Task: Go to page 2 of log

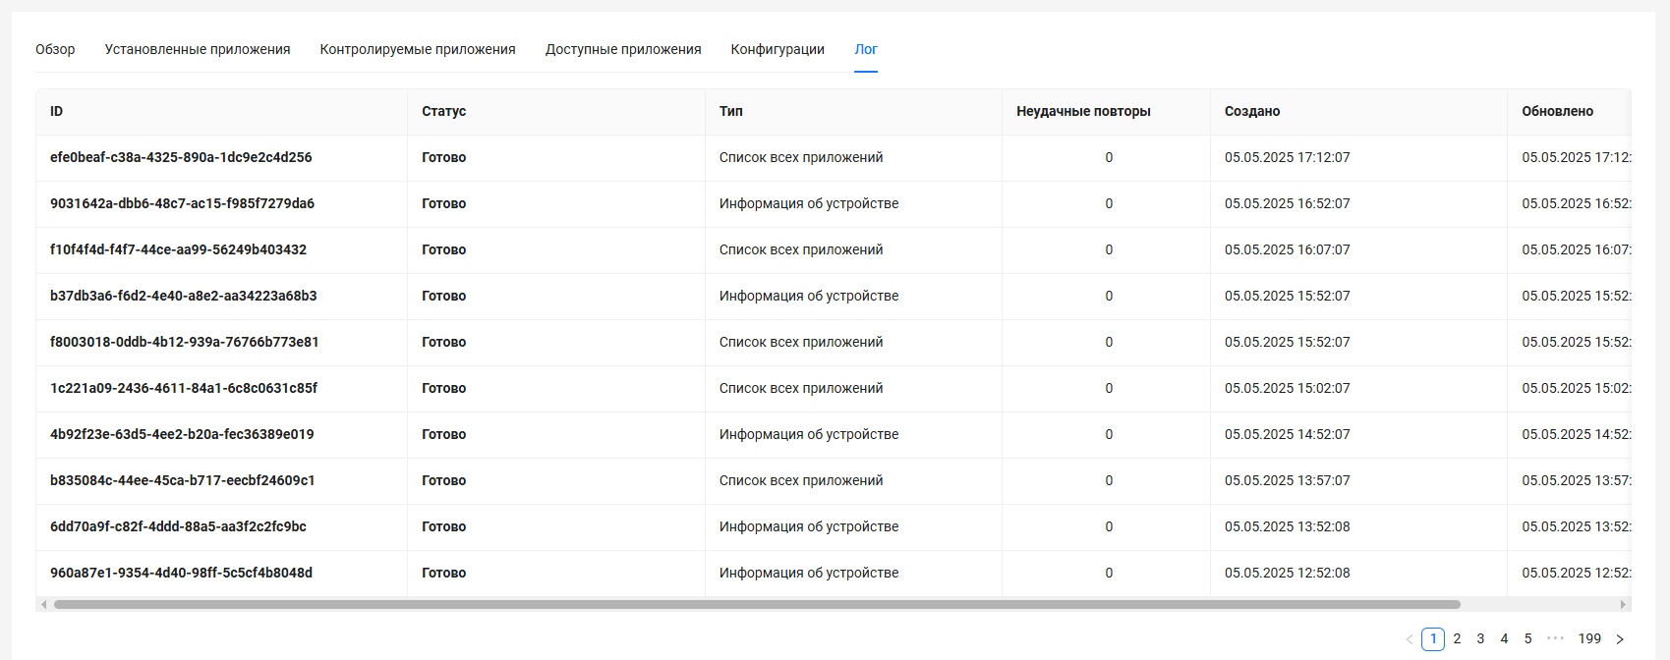Action: (x=1457, y=639)
